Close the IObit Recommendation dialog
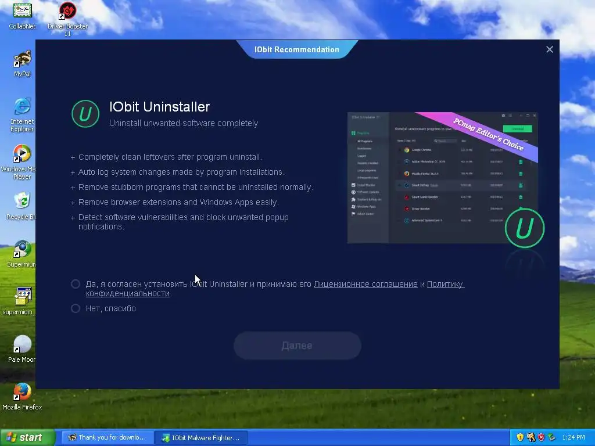The width and height of the screenshot is (595, 446). point(549,49)
